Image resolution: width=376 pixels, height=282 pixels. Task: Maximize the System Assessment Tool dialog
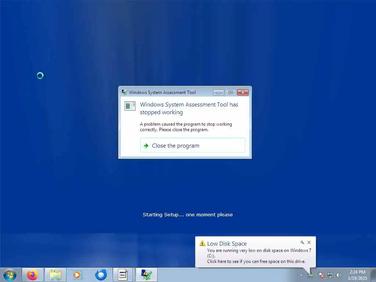[x=231, y=92]
